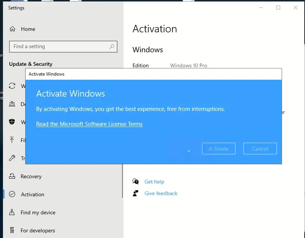
Task: Click the Give feedback person icon
Action: pyautogui.click(x=136, y=193)
